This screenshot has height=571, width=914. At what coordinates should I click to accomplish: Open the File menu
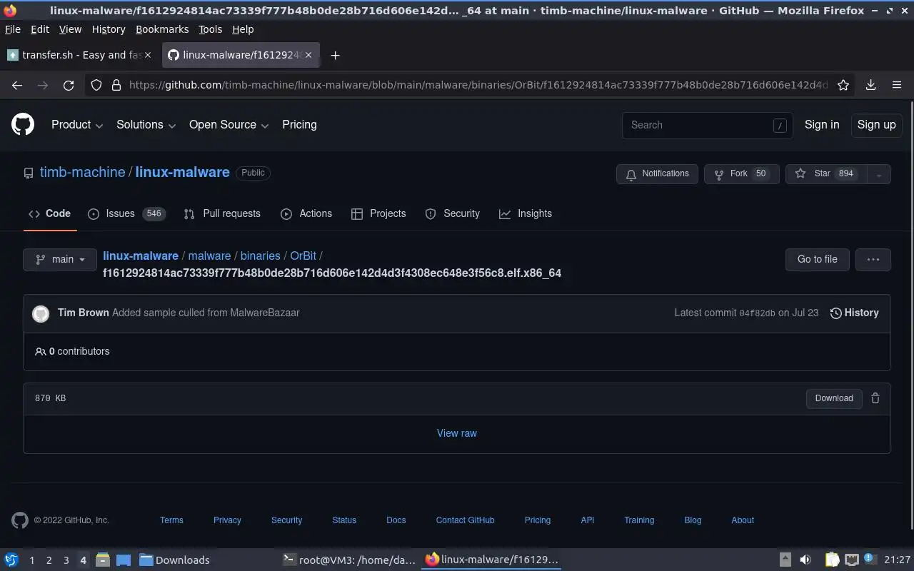tap(13, 29)
